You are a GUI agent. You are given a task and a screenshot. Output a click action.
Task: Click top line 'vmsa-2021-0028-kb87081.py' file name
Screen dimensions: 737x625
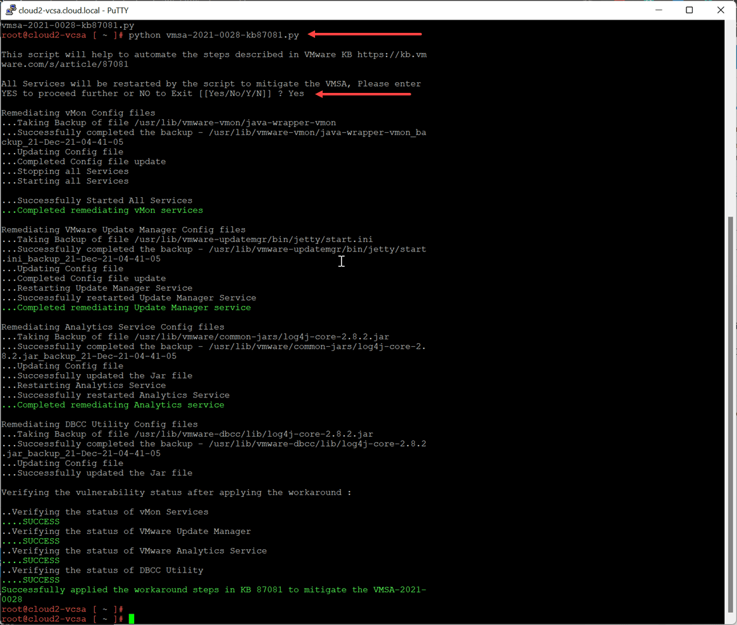pyautogui.click(x=68, y=25)
